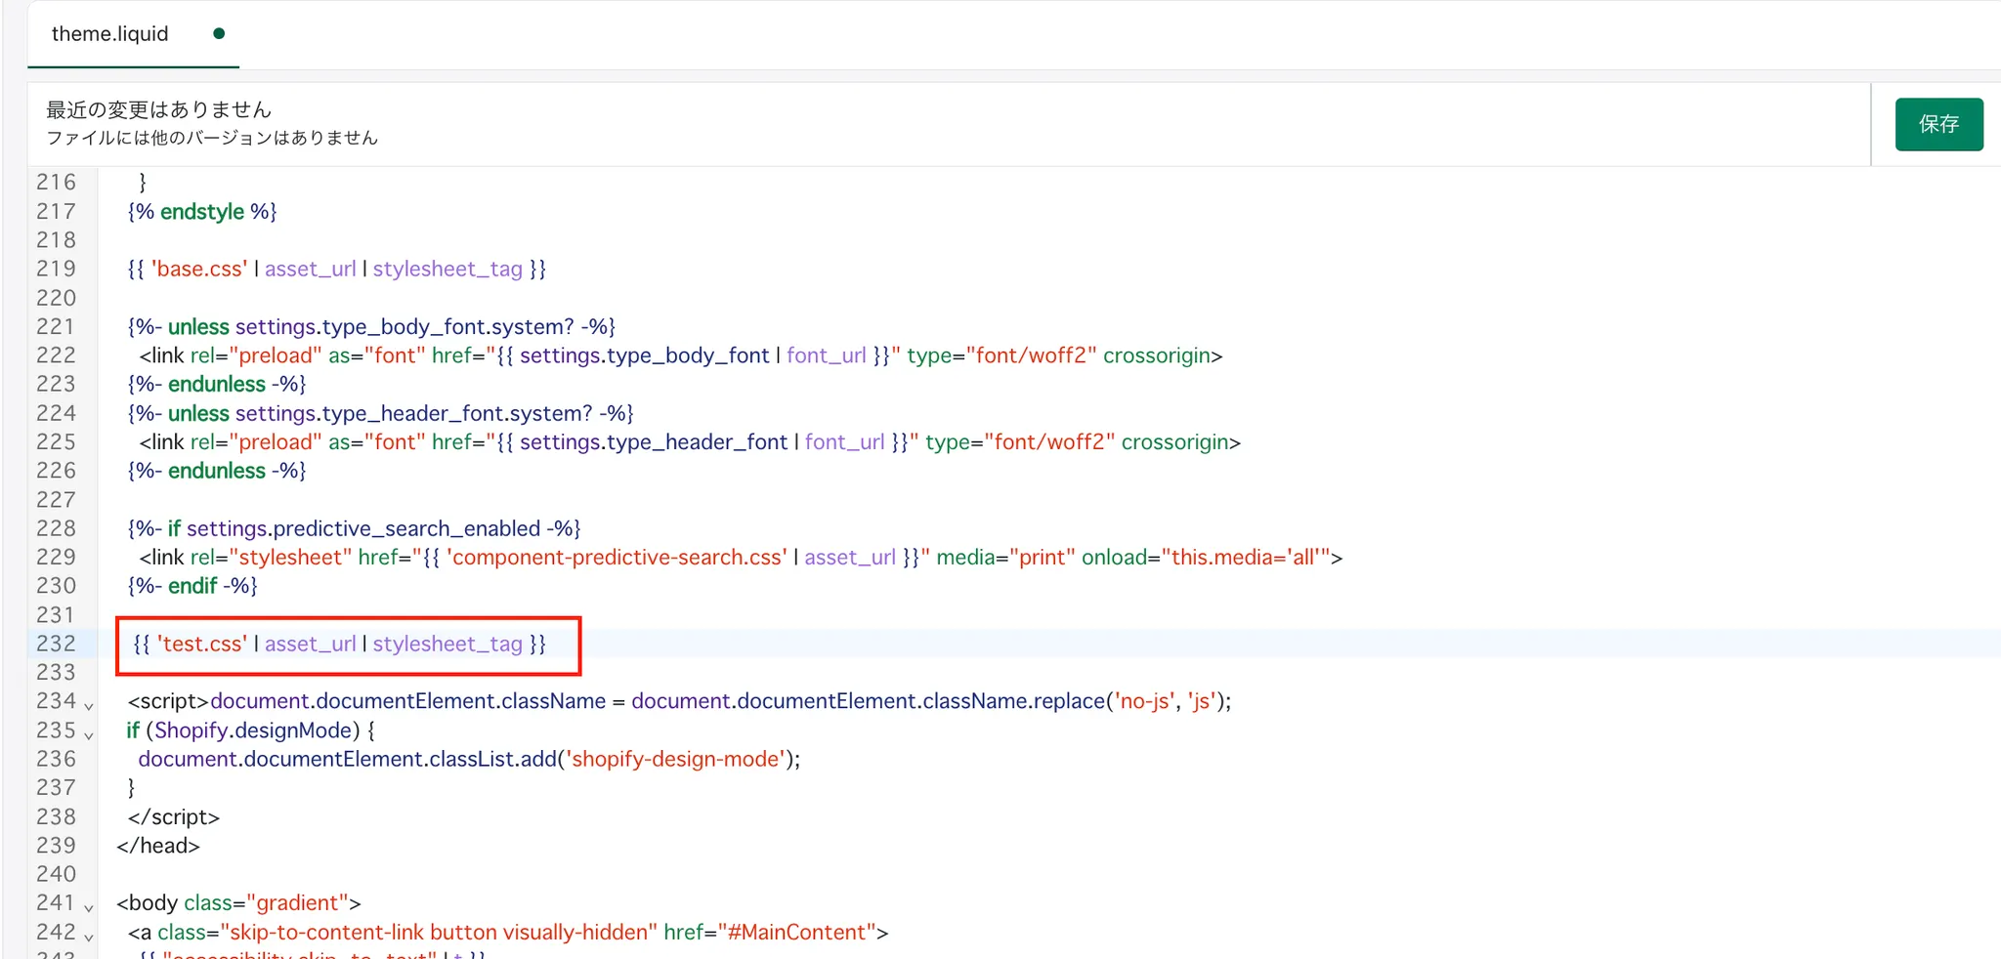Click the if (Shopify.designMode) line
Screen dimensions: 2001x959
tap(251, 730)
